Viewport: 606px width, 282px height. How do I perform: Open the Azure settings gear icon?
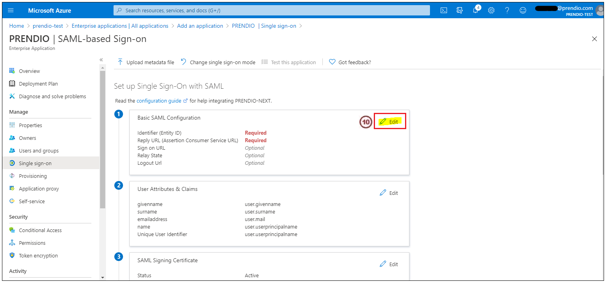pyautogui.click(x=491, y=10)
